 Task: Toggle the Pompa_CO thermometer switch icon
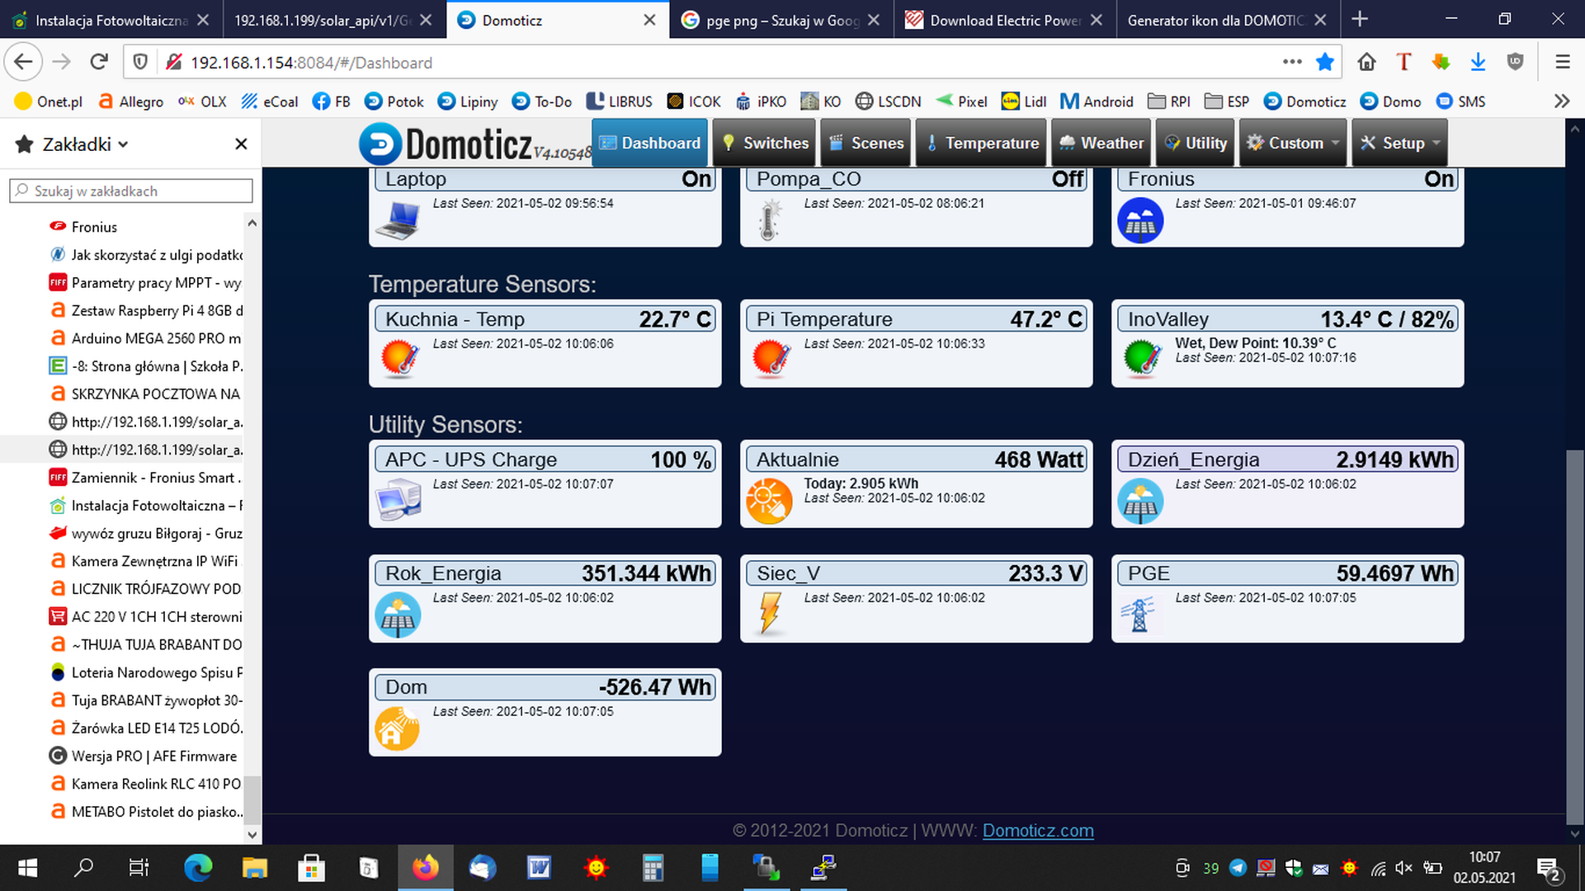[x=769, y=220]
